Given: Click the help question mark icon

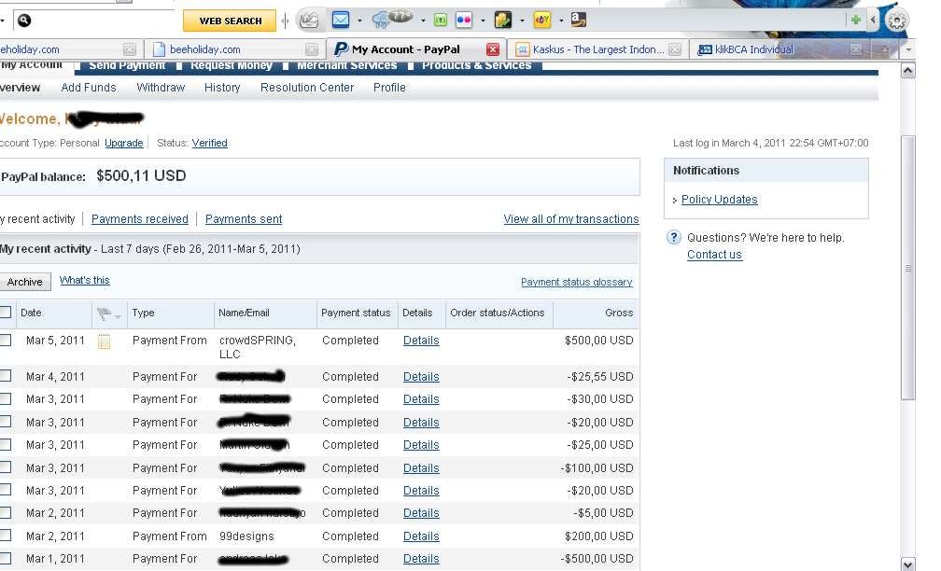Looking at the screenshot, I should coord(673,238).
